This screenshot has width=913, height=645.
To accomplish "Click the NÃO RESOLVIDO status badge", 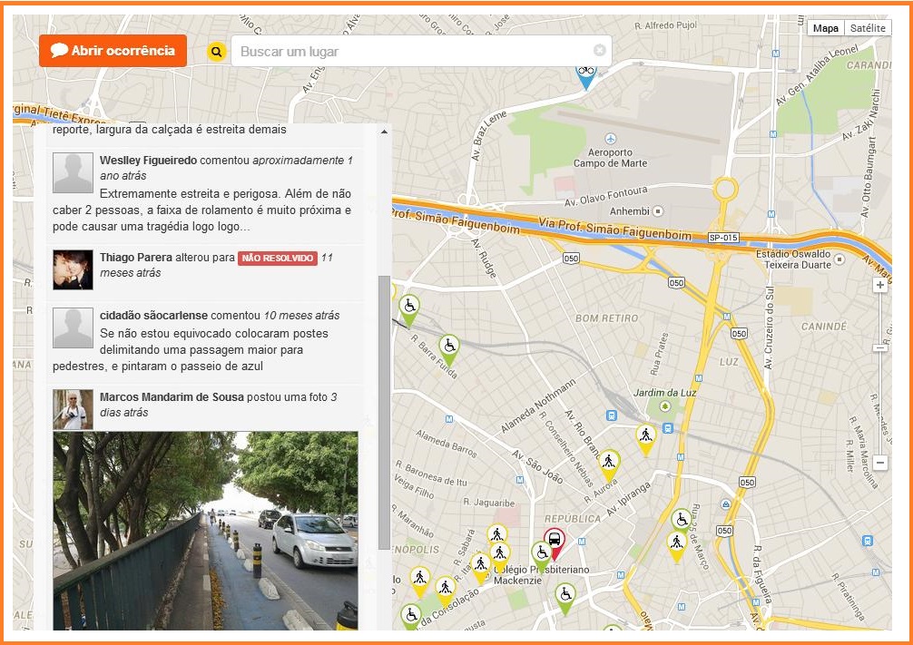I will coord(277,259).
